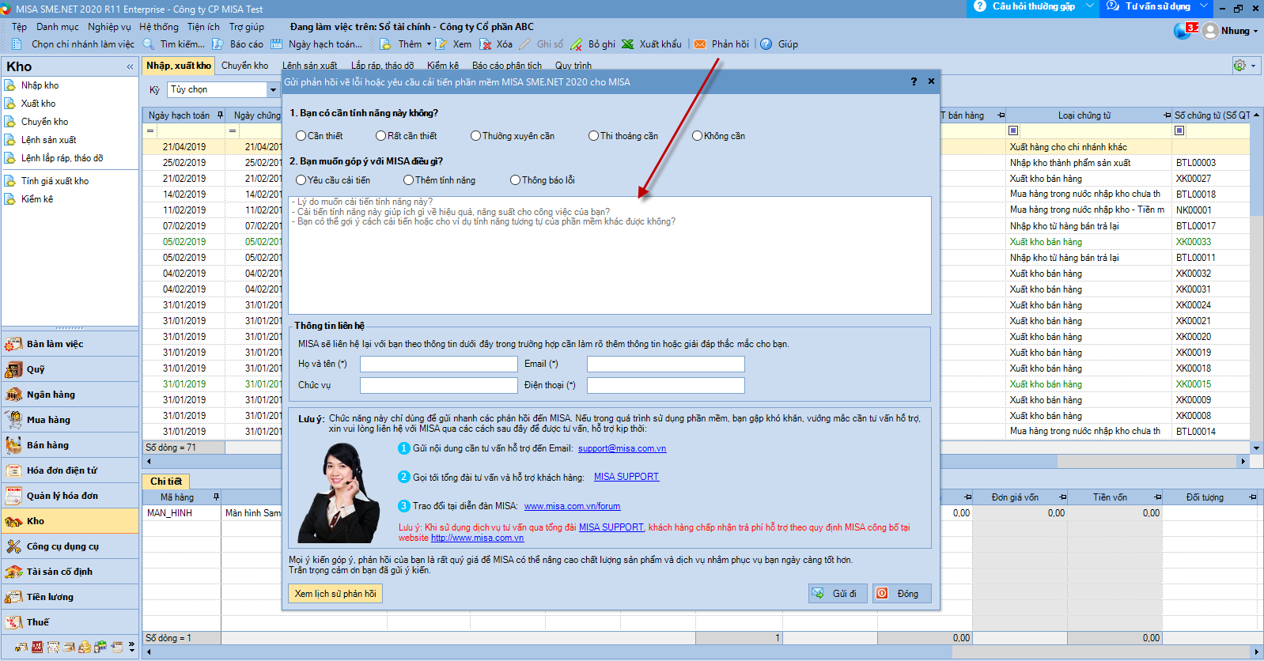Viewport: 1264px width, 661px height.
Task: Select the Không cần radio option
Action: click(x=697, y=136)
